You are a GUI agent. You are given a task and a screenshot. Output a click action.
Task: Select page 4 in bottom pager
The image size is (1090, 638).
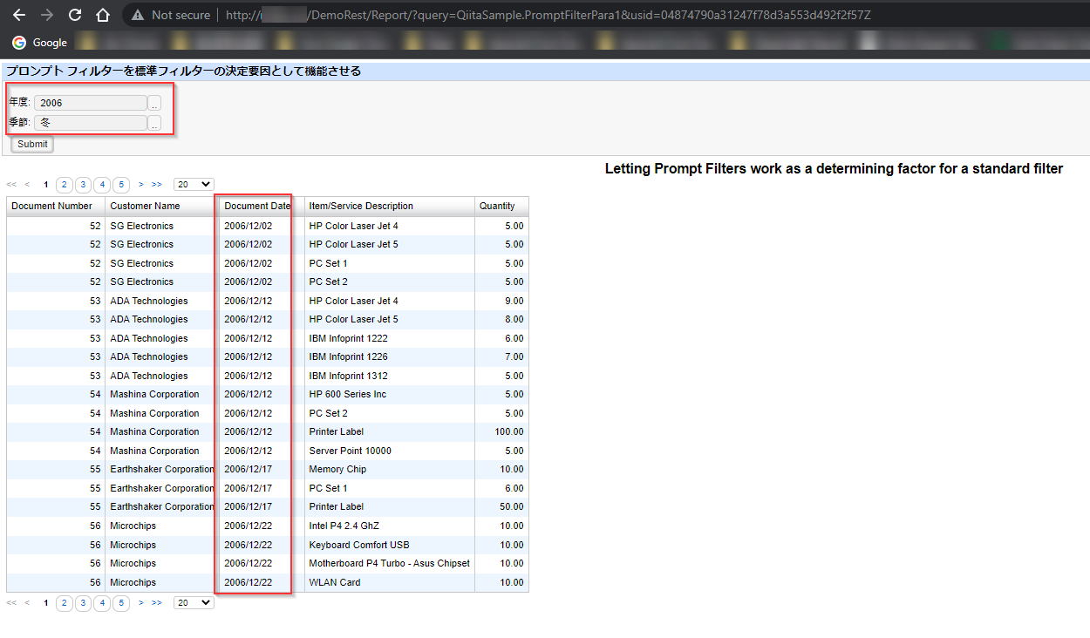[x=102, y=603]
